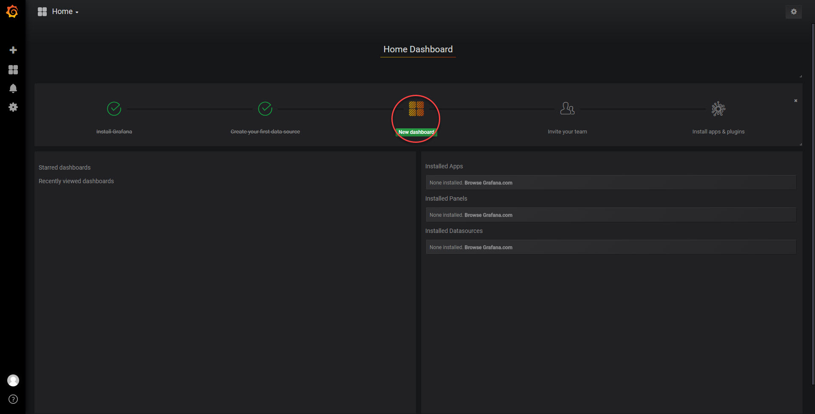The image size is (815, 414).
Task: Browse Grafana.com under Installed Panels
Action: click(488, 215)
